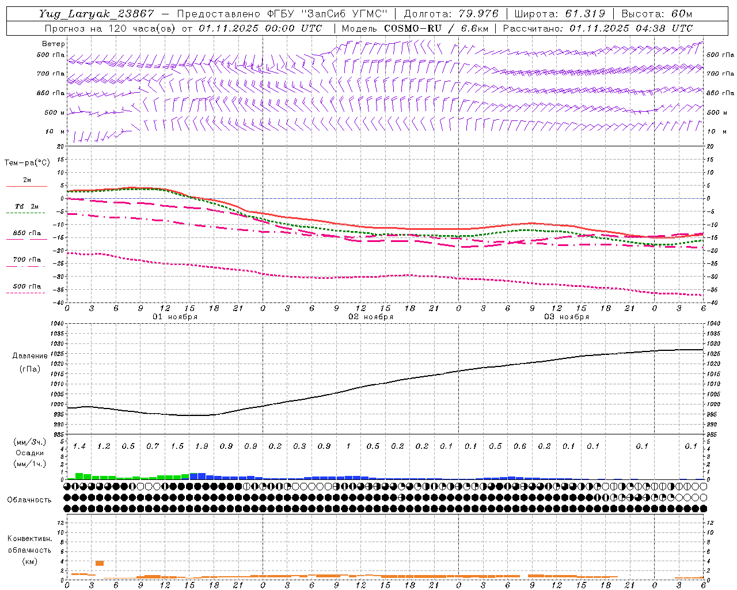The height and width of the screenshot is (590, 737).
Task: Click the 1.2 precipitation value
Action: (104, 446)
